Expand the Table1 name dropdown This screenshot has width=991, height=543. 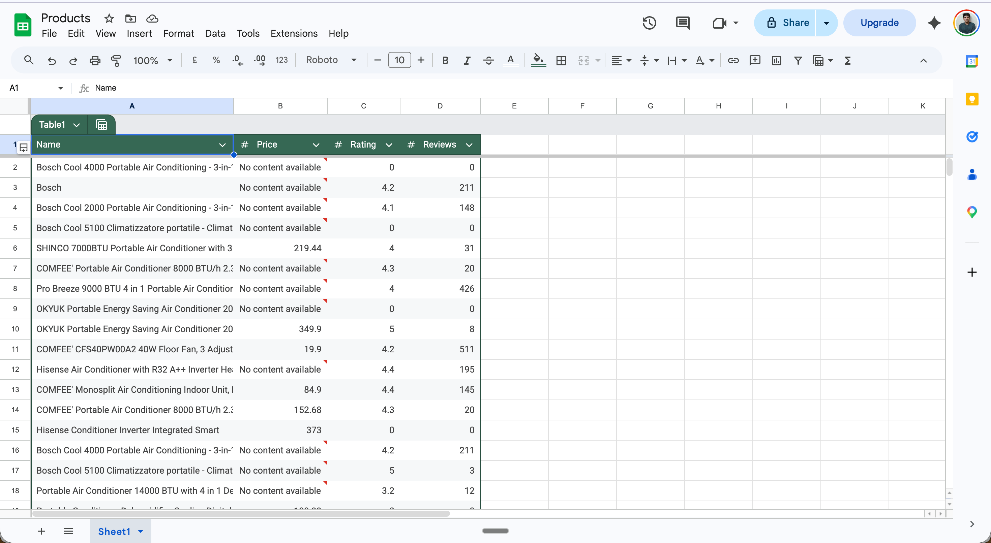click(x=76, y=125)
